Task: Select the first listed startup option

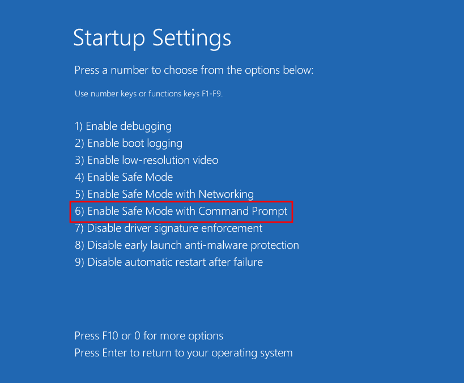Action: pos(123,126)
